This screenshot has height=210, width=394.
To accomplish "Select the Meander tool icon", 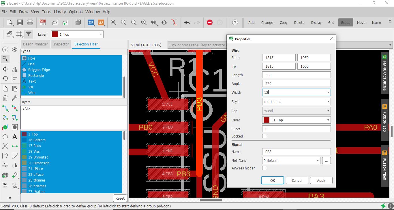I will (15, 165).
